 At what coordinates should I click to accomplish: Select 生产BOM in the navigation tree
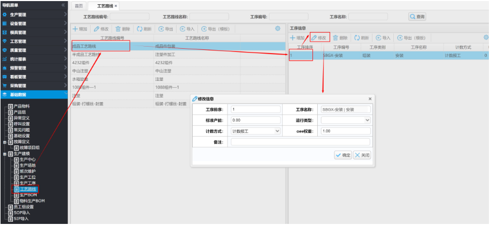tap(28, 195)
